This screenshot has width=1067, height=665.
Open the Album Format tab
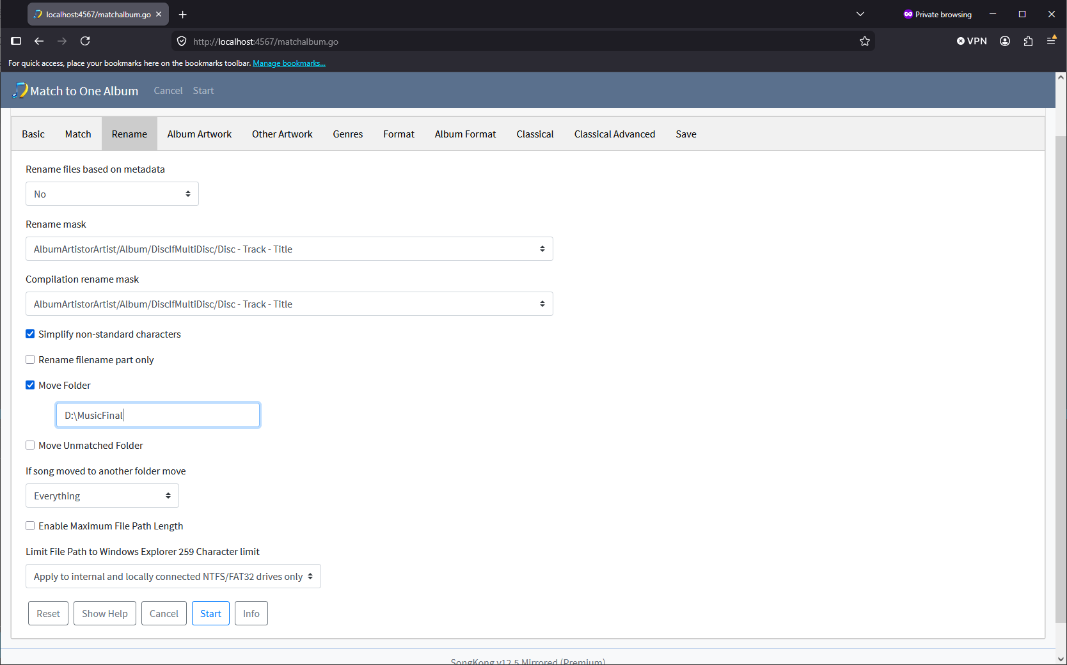pyautogui.click(x=466, y=134)
